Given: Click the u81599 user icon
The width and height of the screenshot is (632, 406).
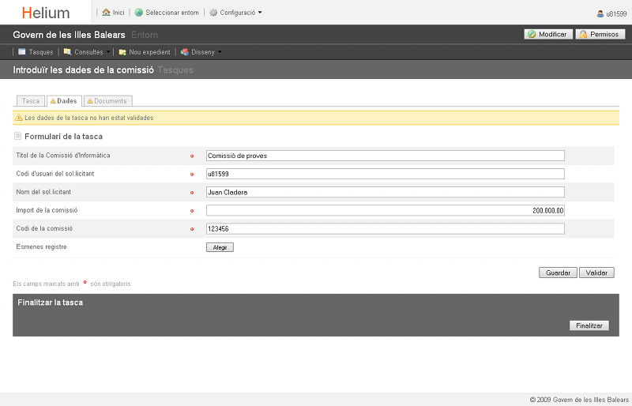Looking at the screenshot, I should [600, 13].
